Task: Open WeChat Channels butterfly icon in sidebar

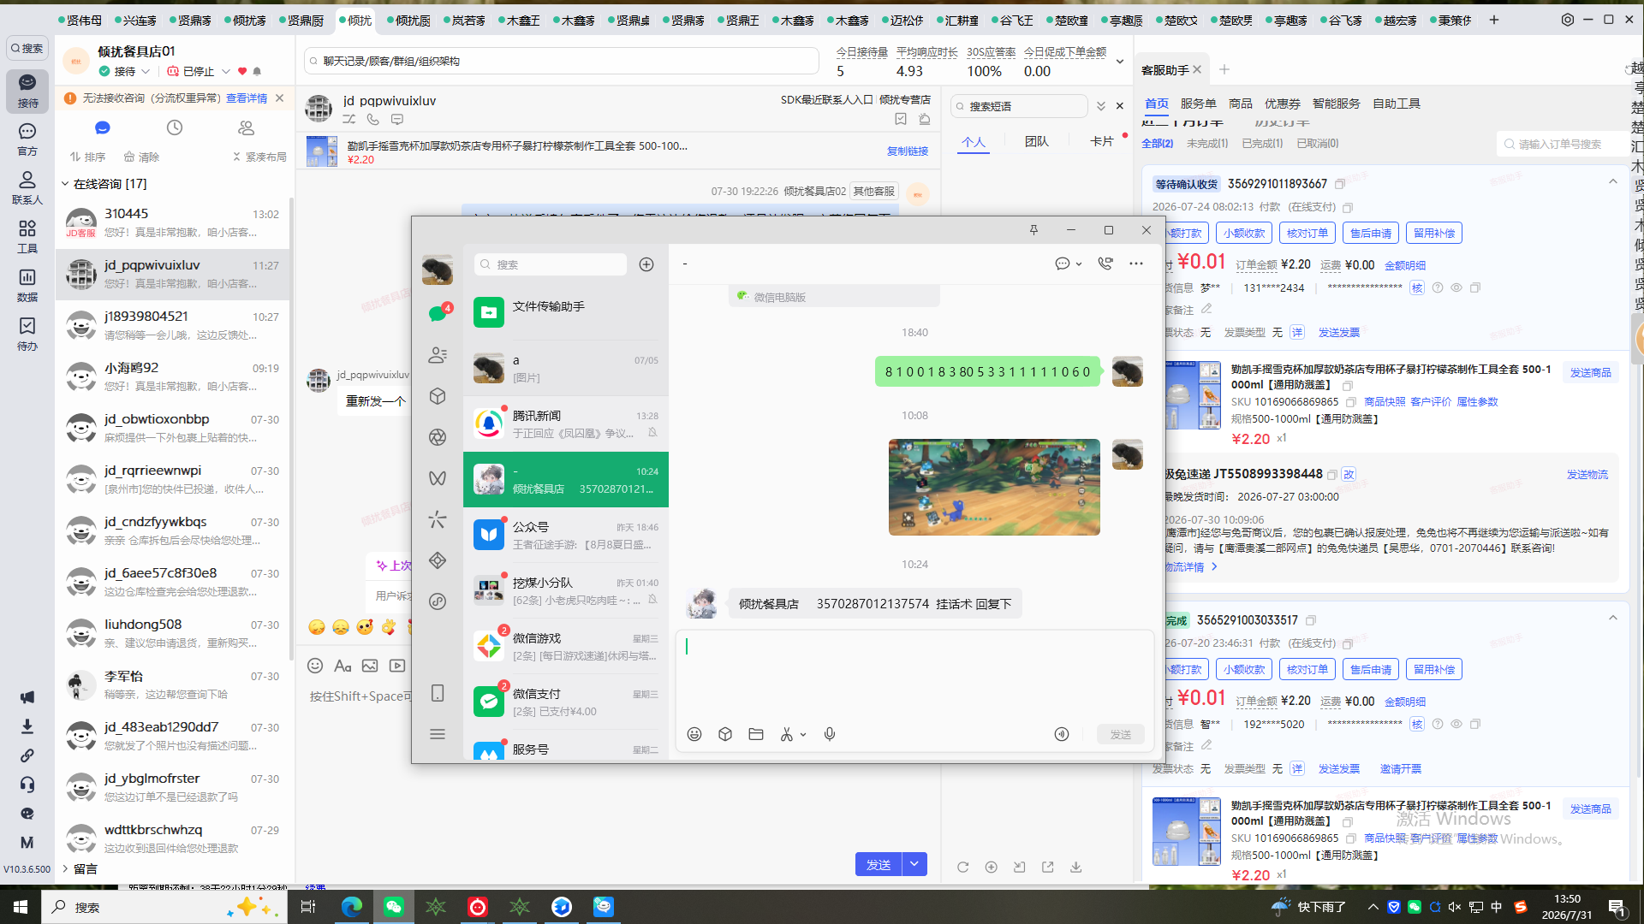Action: click(x=438, y=478)
